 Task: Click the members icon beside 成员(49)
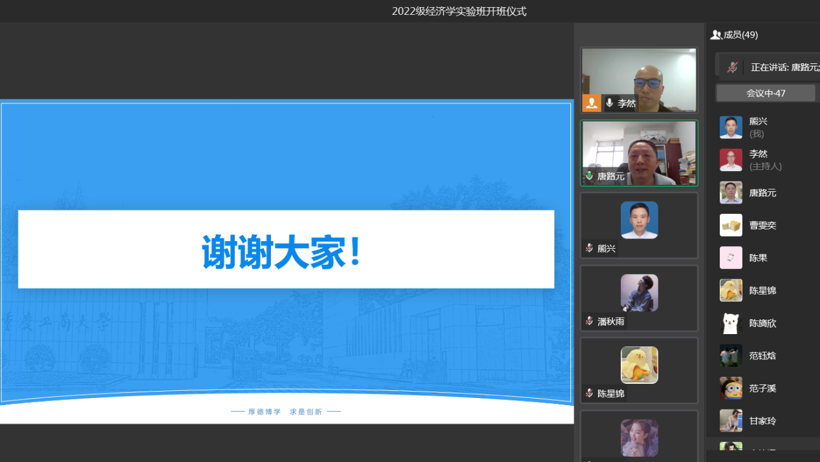(x=716, y=35)
